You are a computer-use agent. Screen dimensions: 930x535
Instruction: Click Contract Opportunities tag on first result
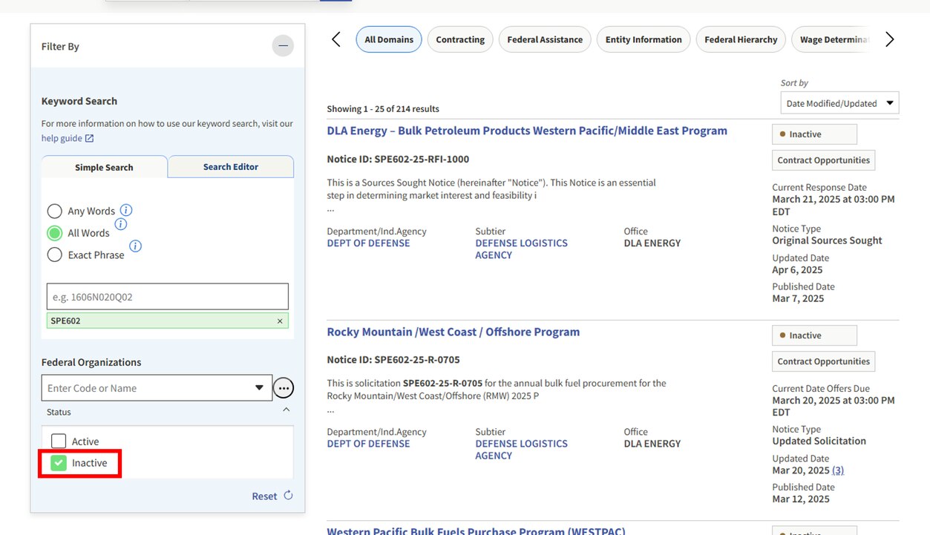point(823,160)
